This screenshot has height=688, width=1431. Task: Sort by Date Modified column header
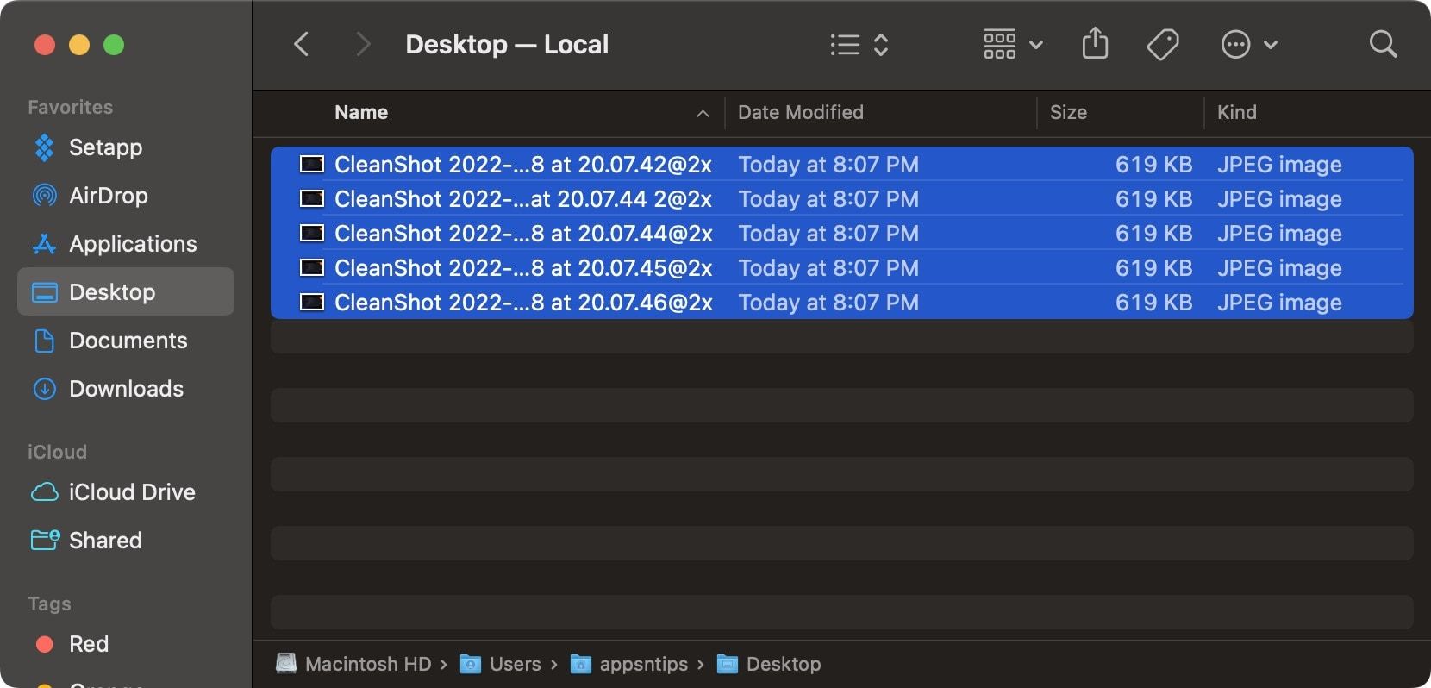point(800,113)
